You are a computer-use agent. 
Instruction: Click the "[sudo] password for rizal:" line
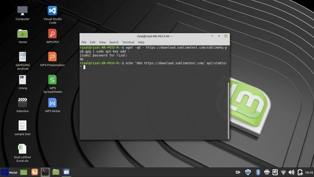[x=104, y=56]
